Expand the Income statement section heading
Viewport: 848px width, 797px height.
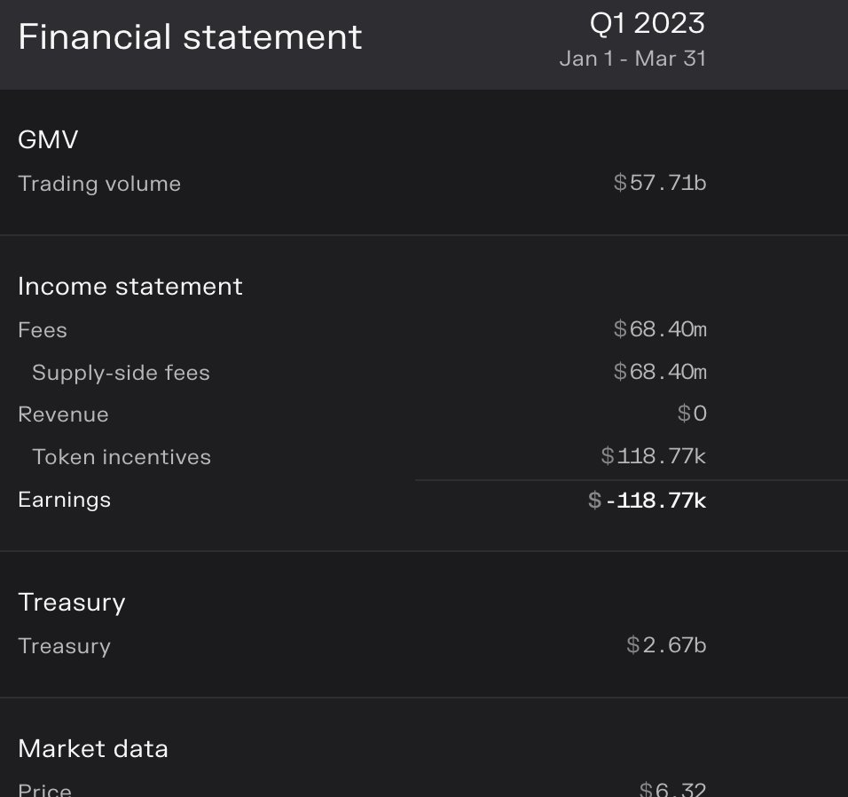130,286
